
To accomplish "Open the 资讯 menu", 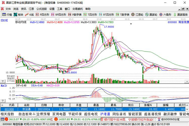I will tap(23, 9).
